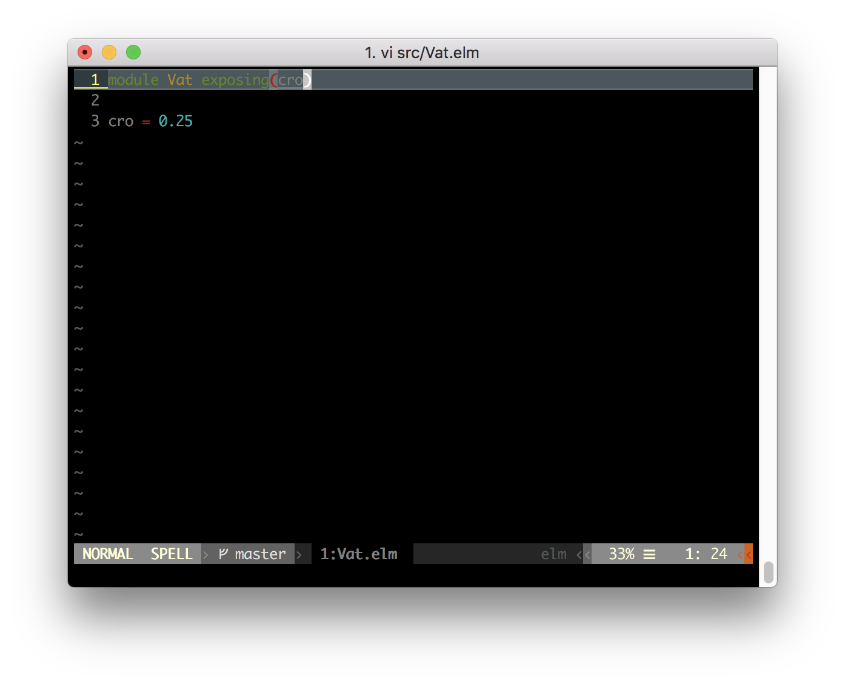Click the red close light in the title bar

(85, 52)
